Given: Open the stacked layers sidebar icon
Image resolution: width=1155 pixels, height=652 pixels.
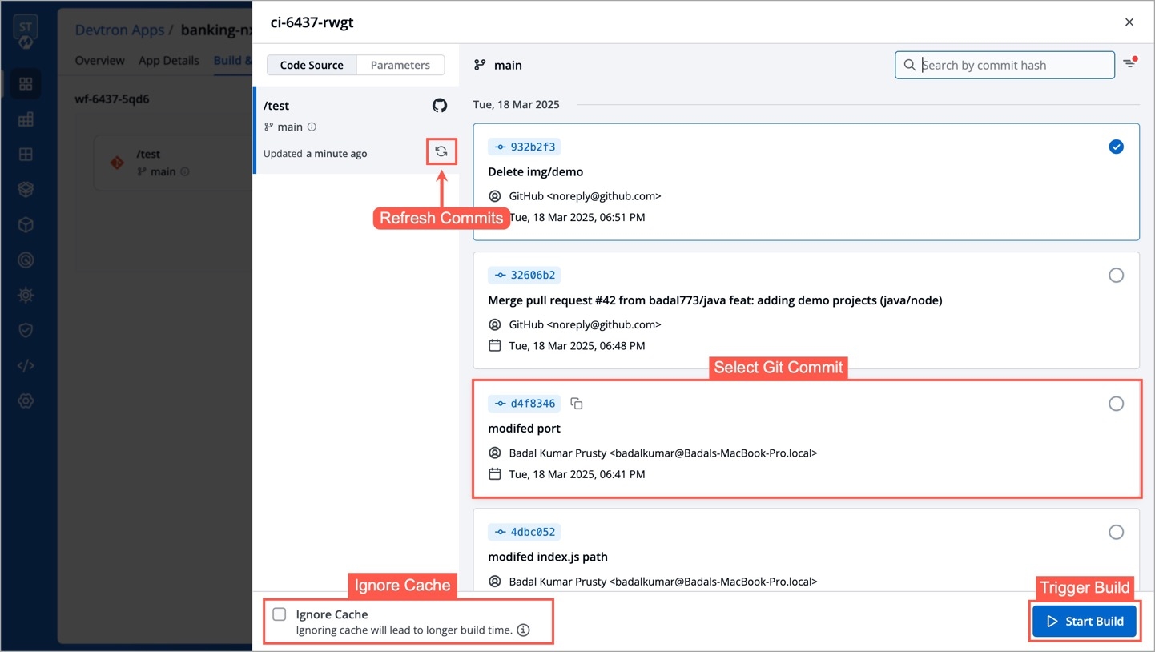Looking at the screenshot, I should 26,189.
